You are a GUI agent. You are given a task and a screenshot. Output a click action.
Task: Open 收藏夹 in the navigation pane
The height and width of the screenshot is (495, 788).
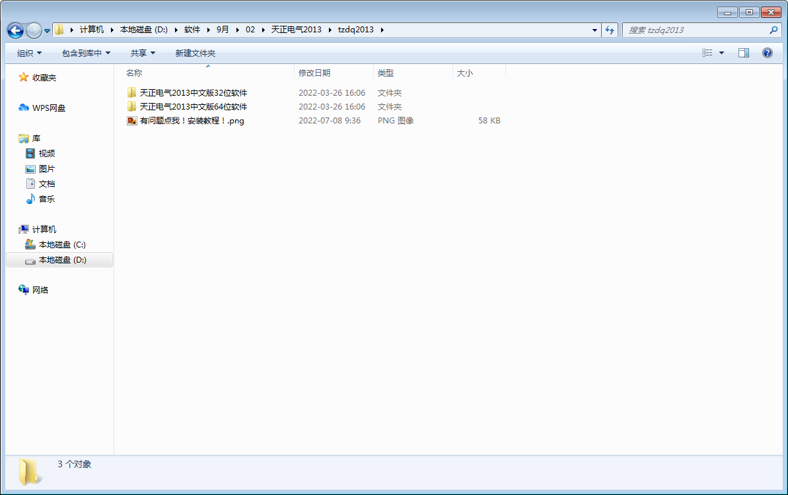pos(44,78)
